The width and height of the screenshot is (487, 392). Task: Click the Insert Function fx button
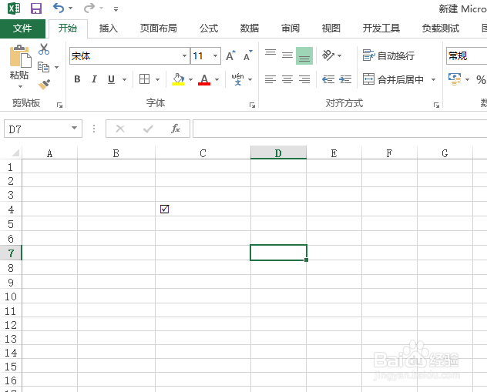point(176,129)
